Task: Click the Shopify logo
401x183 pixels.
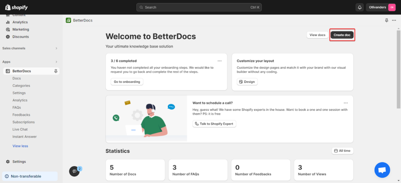Action: tap(16, 7)
